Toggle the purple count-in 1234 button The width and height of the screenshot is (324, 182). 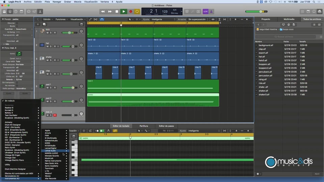206,11
